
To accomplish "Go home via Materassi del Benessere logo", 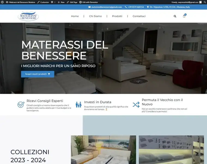I will [x=28, y=16].
